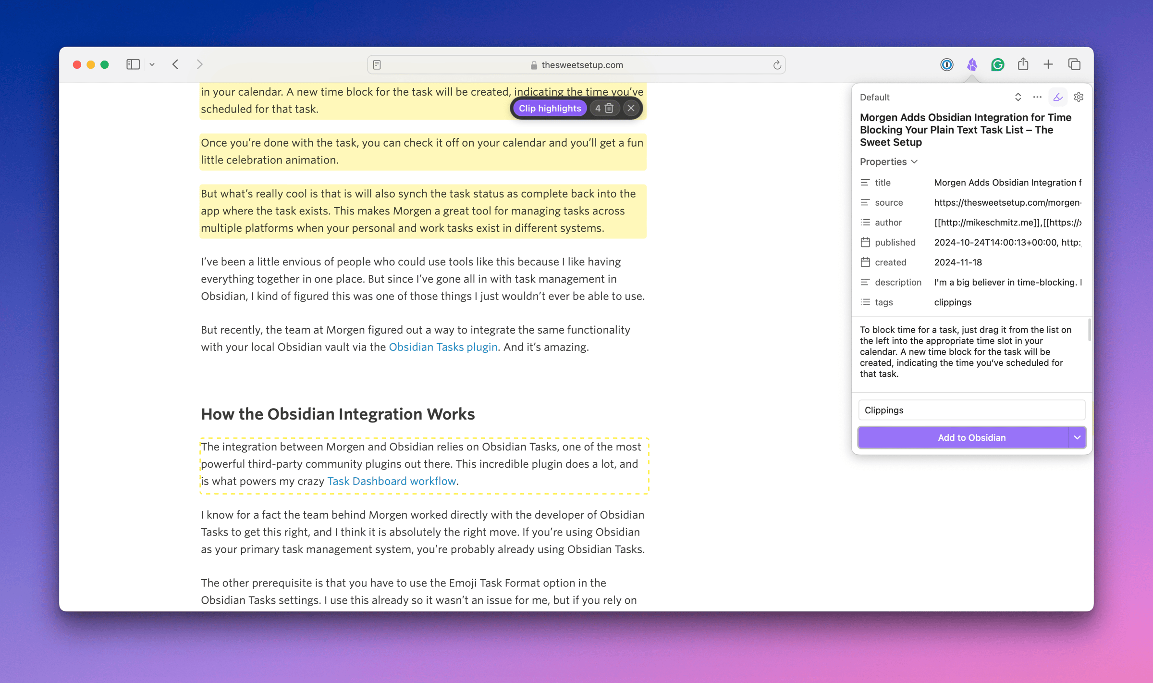Edit the author property value
The height and width of the screenshot is (683, 1153).
coord(1007,223)
